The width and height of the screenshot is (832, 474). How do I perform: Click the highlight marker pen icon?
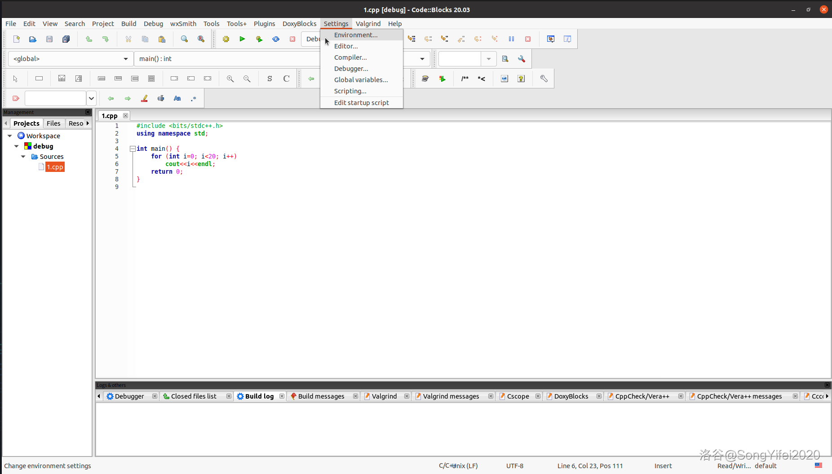[x=144, y=98]
